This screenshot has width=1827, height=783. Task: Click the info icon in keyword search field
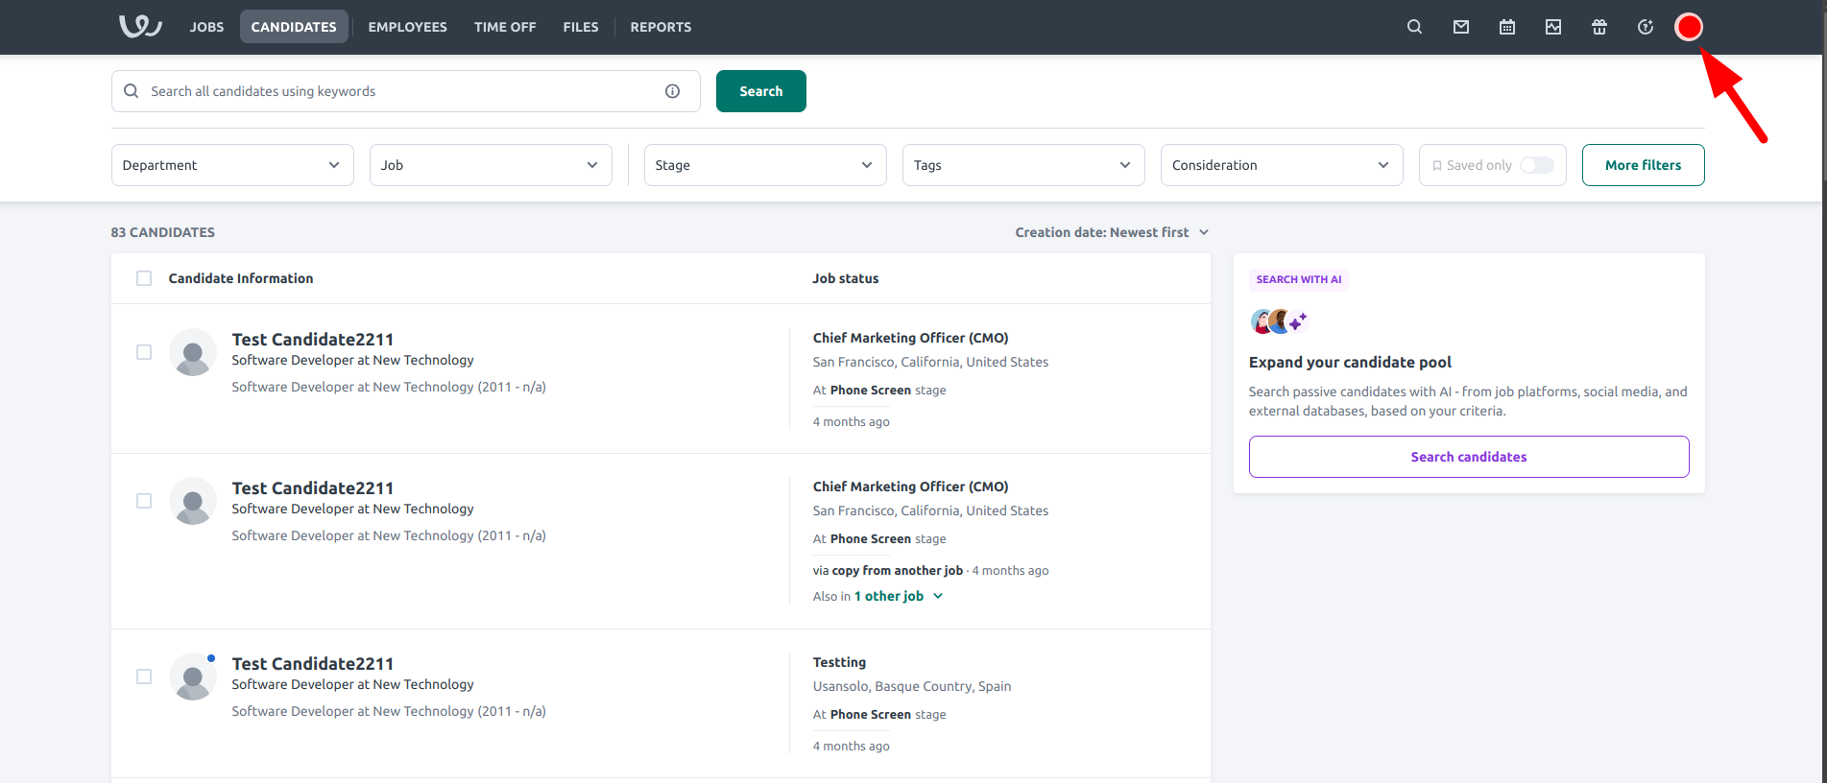672,91
